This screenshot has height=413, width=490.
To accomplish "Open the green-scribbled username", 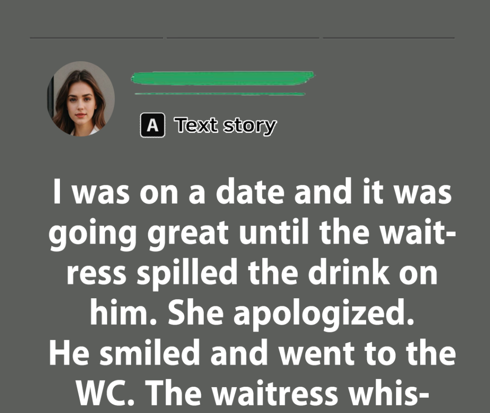I will coord(223,78).
